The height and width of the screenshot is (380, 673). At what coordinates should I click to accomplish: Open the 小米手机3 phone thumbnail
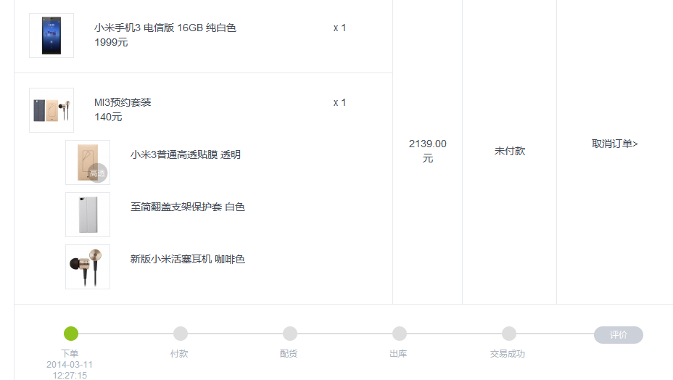point(51,36)
